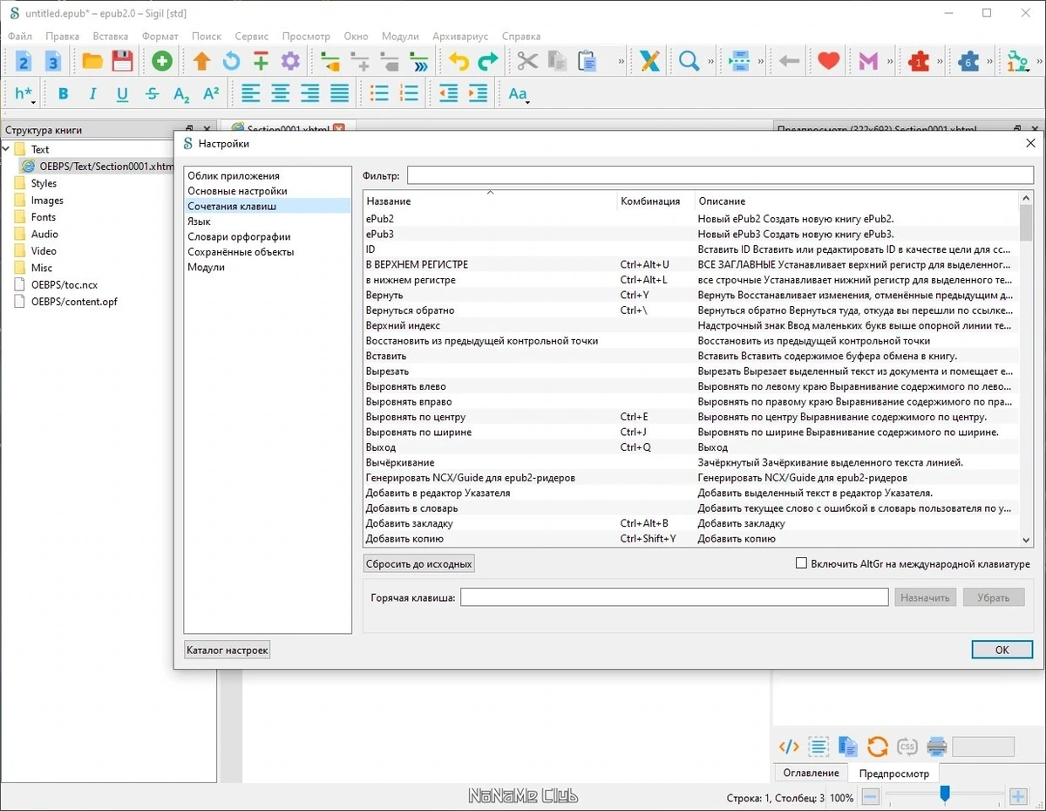
Task: Open the Aa change case dropdown
Action: (519, 94)
